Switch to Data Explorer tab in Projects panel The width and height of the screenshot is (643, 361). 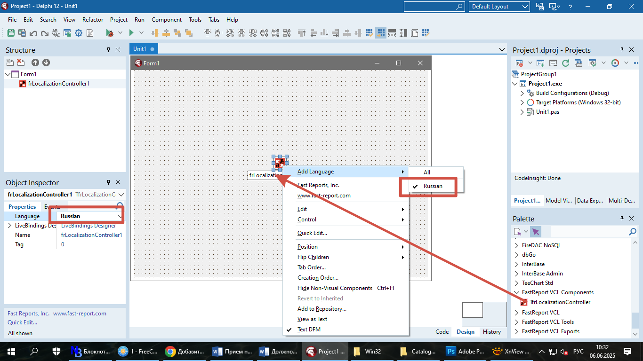pyautogui.click(x=590, y=201)
